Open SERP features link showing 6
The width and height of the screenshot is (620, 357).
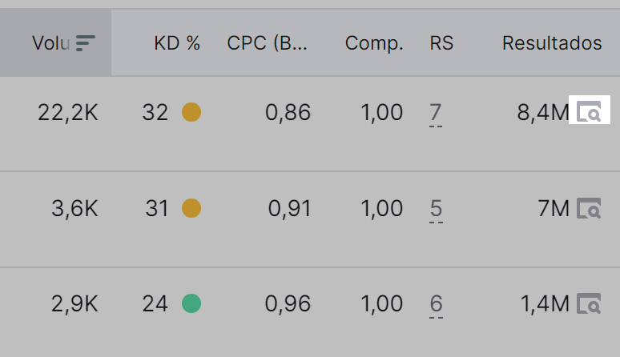[x=436, y=305]
